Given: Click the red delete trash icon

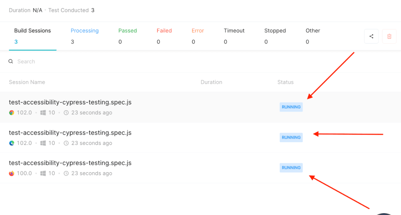Looking at the screenshot, I should click(x=389, y=36).
